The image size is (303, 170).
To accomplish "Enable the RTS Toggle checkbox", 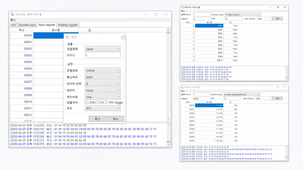I will 106,102.
